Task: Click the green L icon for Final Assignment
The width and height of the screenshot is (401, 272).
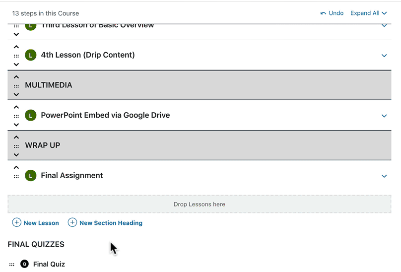Action: 31,176
